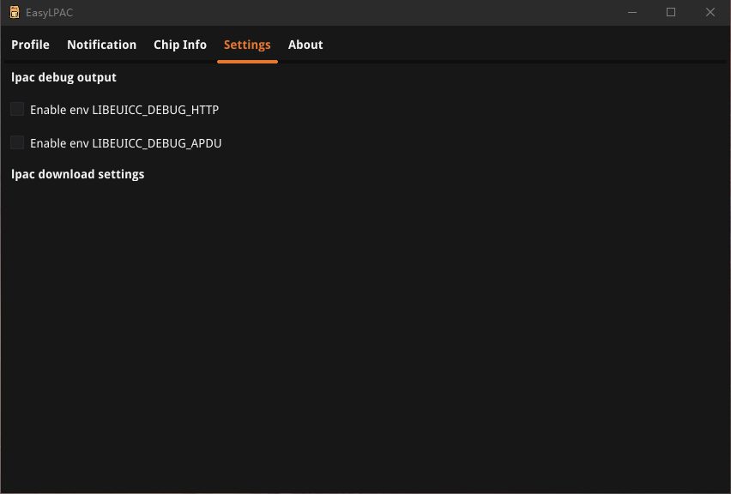Select the Settings tab
The image size is (731, 494).
pos(247,45)
